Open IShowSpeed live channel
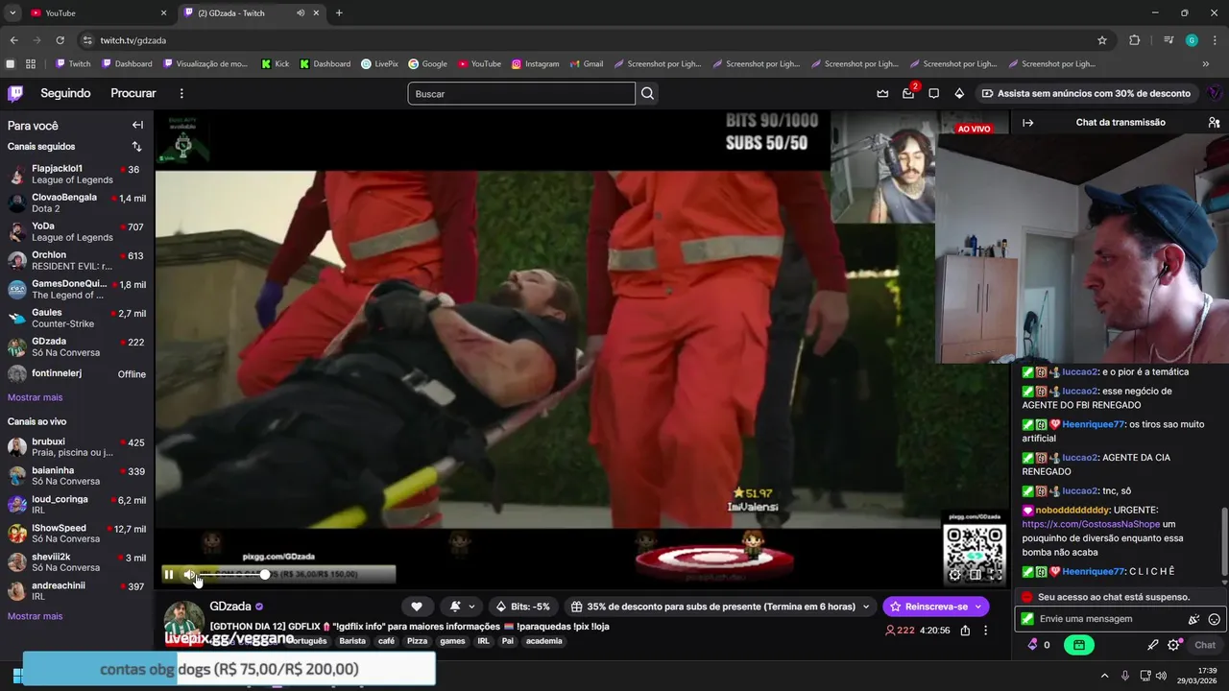Screen dimensions: 1229x691 tap(77, 534)
